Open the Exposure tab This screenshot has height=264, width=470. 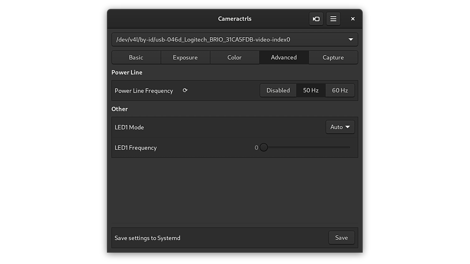pyautogui.click(x=185, y=58)
